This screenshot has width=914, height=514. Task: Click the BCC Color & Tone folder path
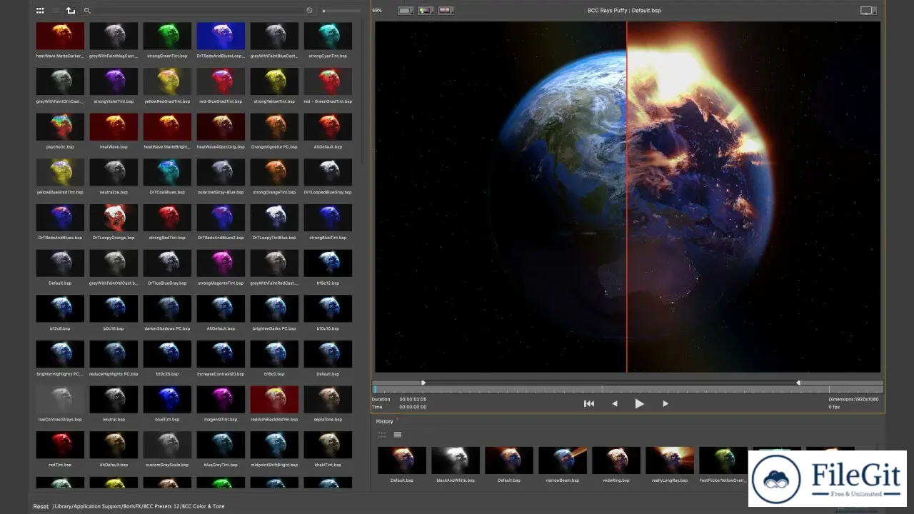[204, 506]
